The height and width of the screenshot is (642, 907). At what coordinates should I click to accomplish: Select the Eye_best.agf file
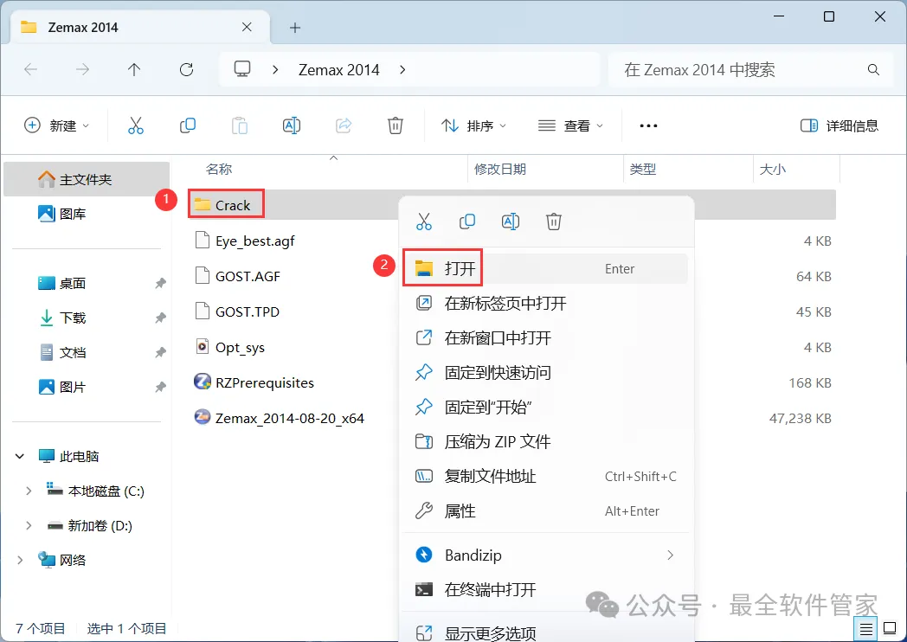pyautogui.click(x=245, y=241)
